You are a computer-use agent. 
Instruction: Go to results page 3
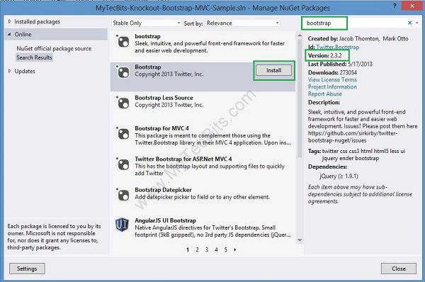(x=207, y=249)
